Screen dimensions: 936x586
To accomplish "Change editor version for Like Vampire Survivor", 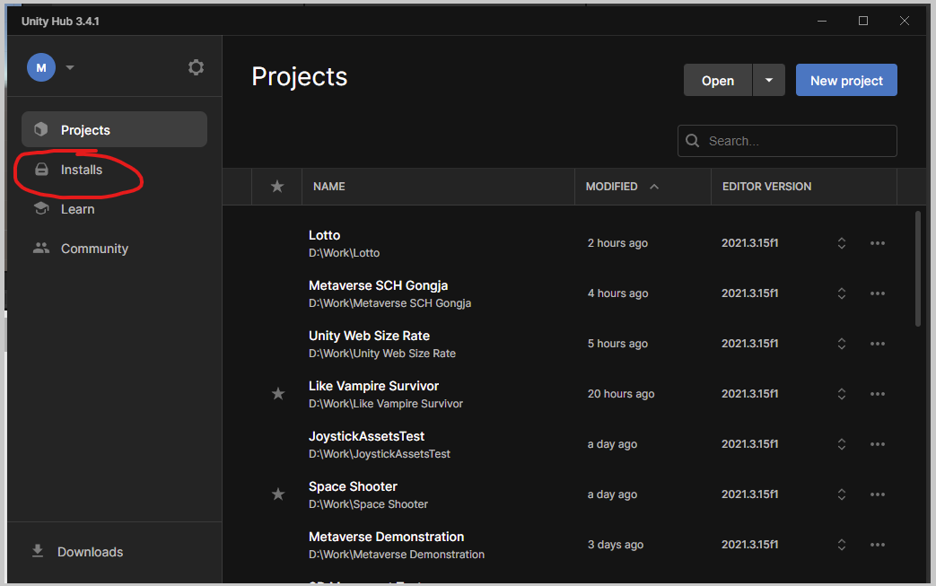I will tap(842, 394).
